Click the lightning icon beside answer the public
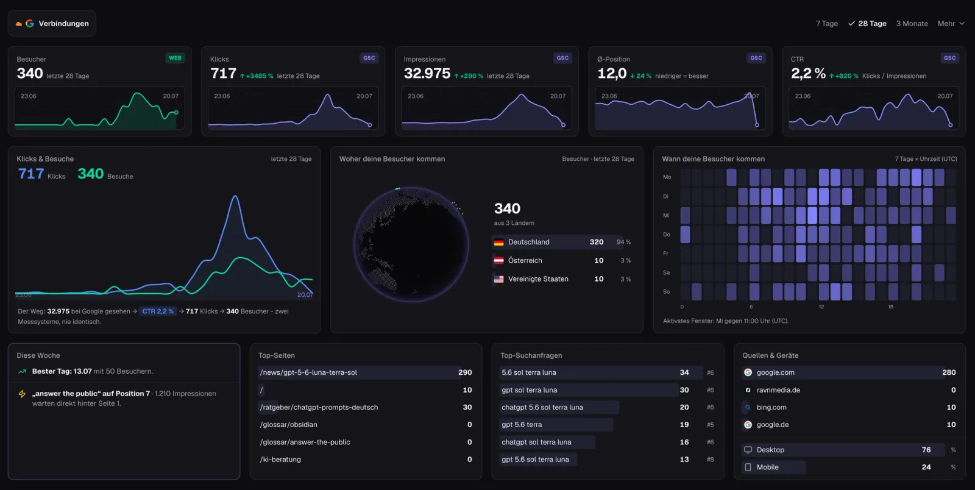975x490 pixels. pyautogui.click(x=22, y=394)
